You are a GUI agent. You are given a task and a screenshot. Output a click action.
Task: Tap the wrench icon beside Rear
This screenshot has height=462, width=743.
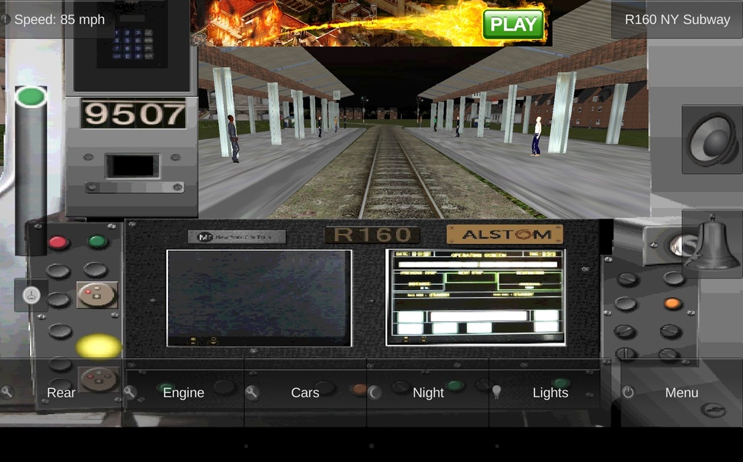[7, 393]
